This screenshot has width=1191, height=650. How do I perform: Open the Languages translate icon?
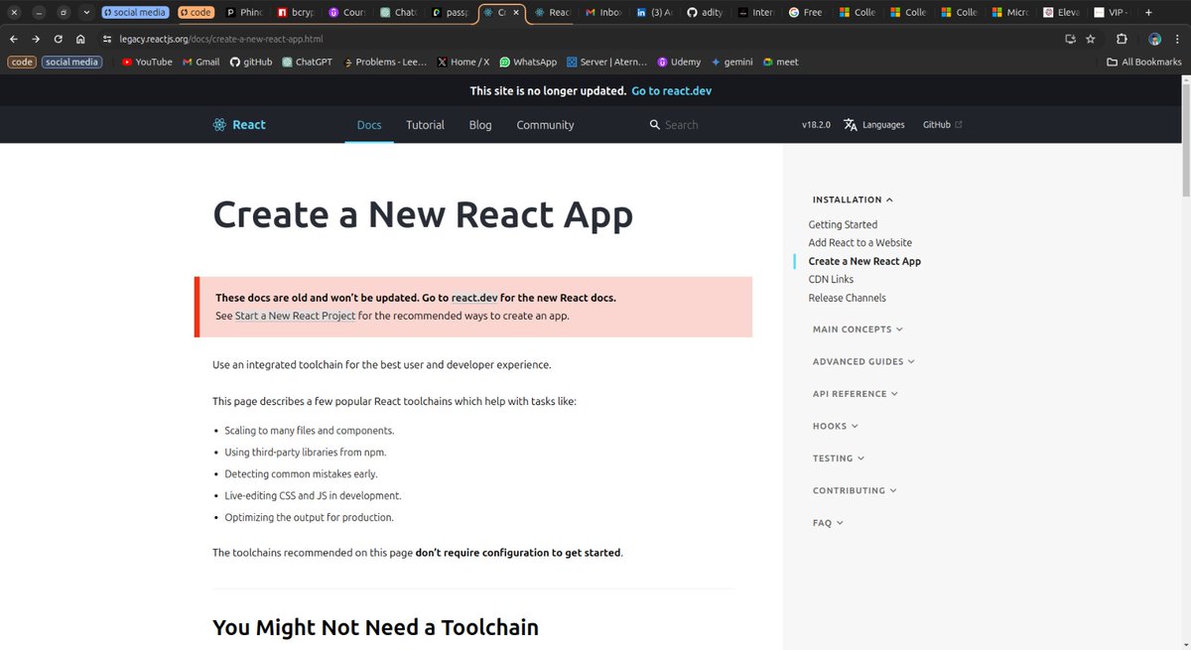click(851, 125)
